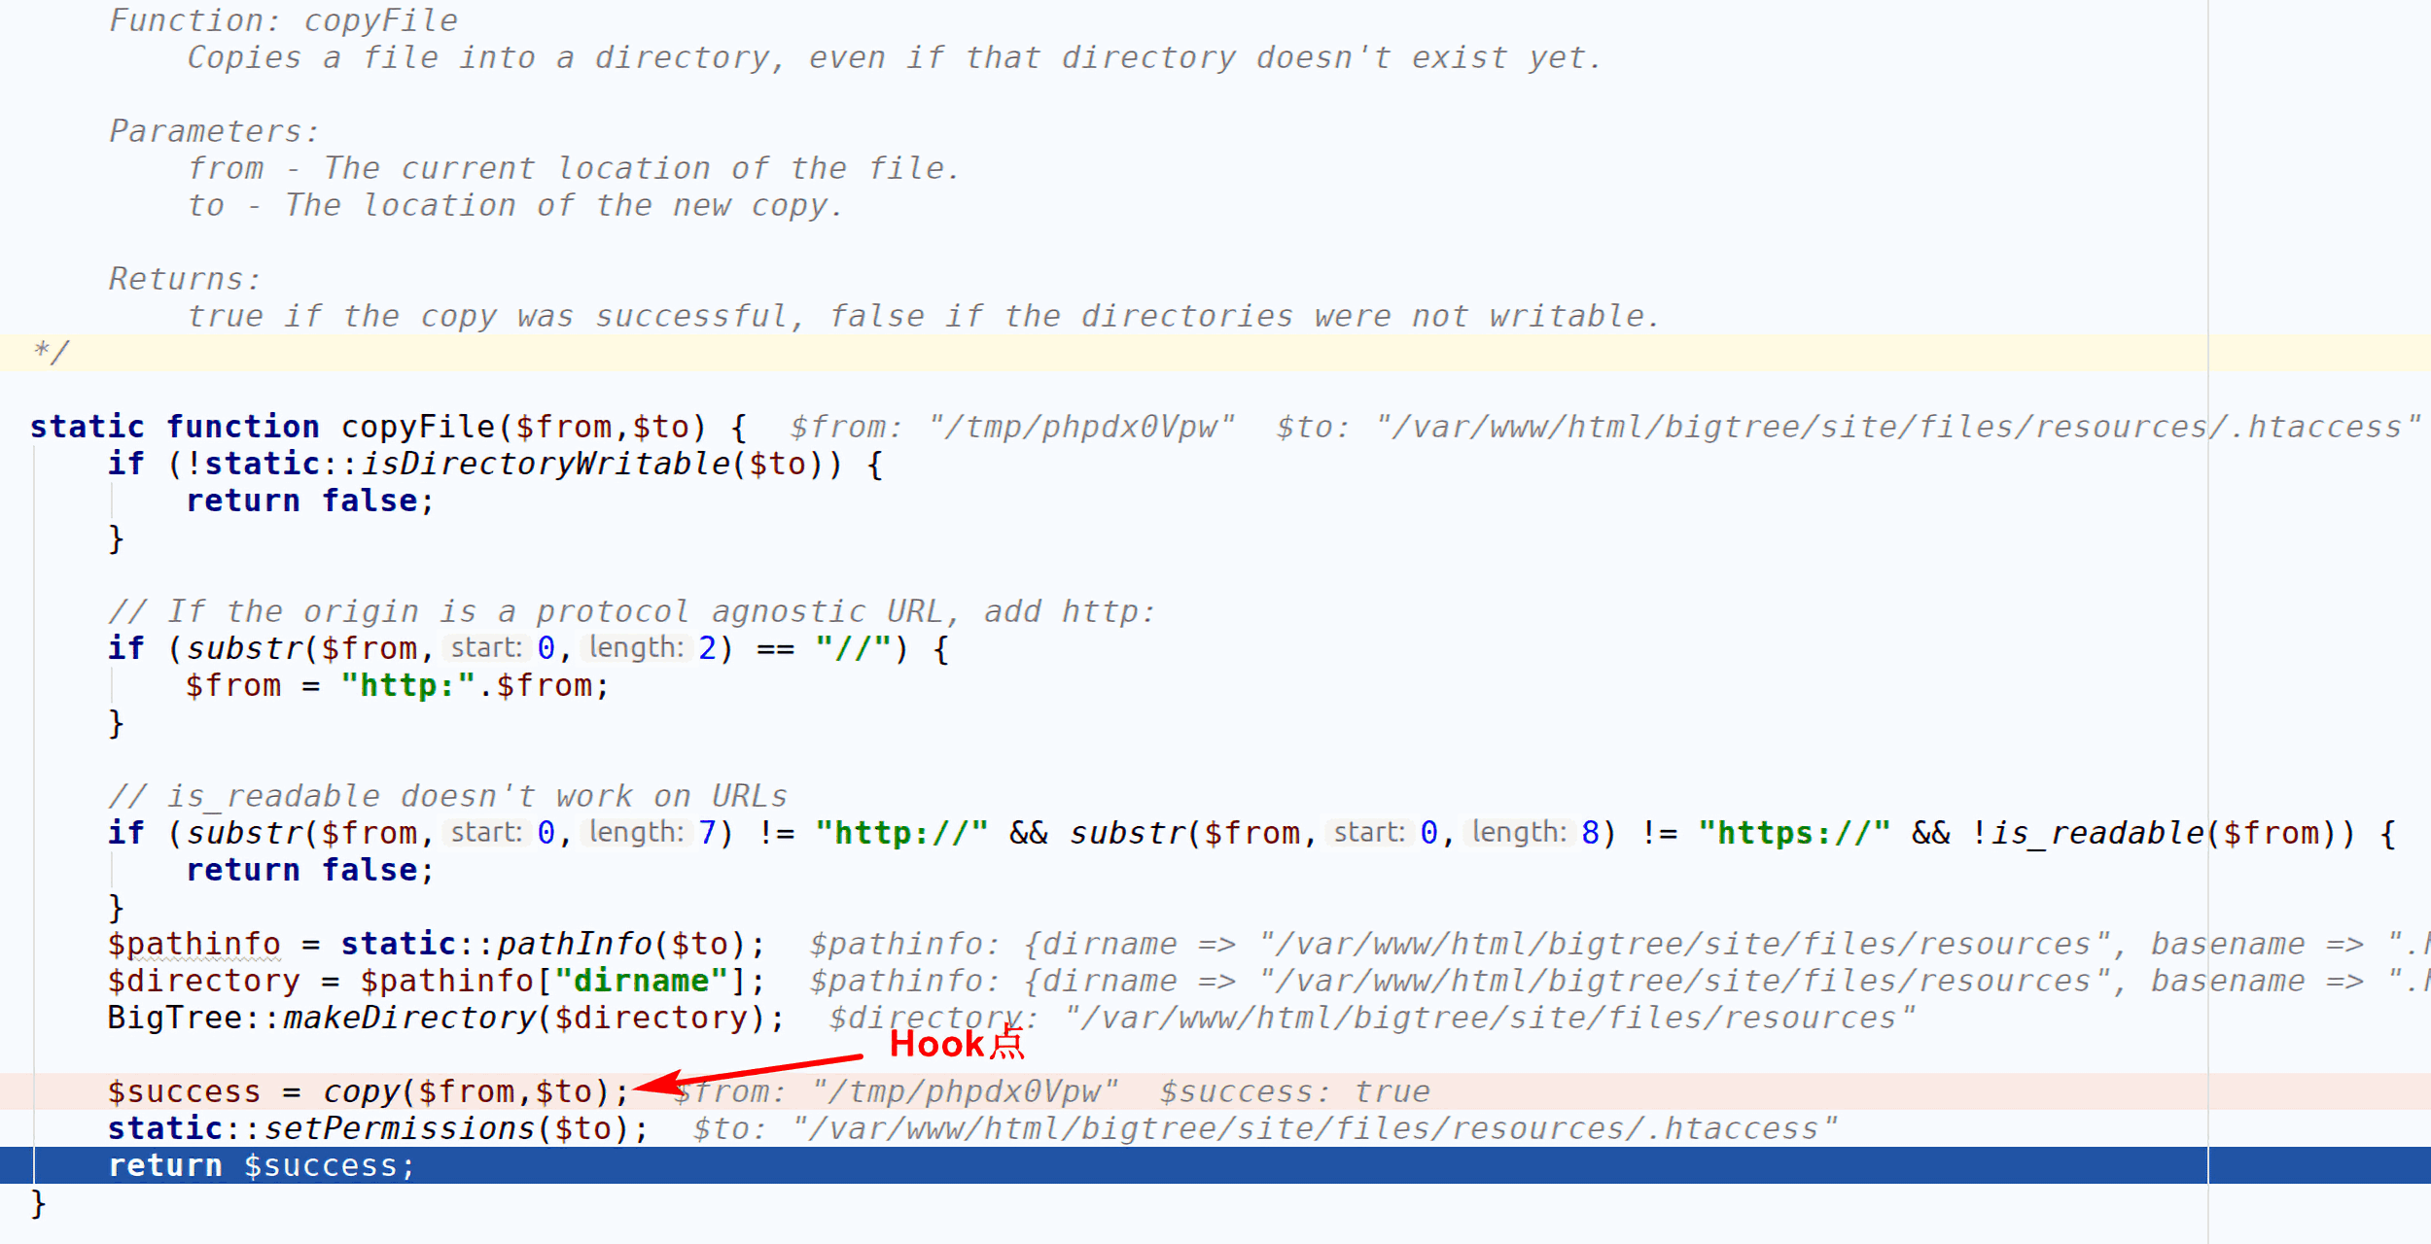The height and width of the screenshot is (1244, 2431).
Task: Click the comment 'is_readable doesn't work on URLs'
Action: click(x=447, y=796)
